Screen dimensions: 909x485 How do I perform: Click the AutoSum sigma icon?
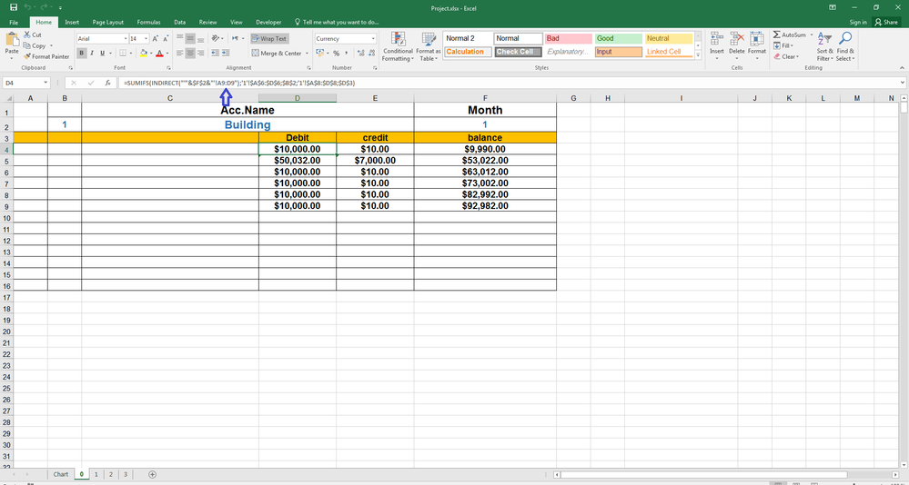coord(776,35)
